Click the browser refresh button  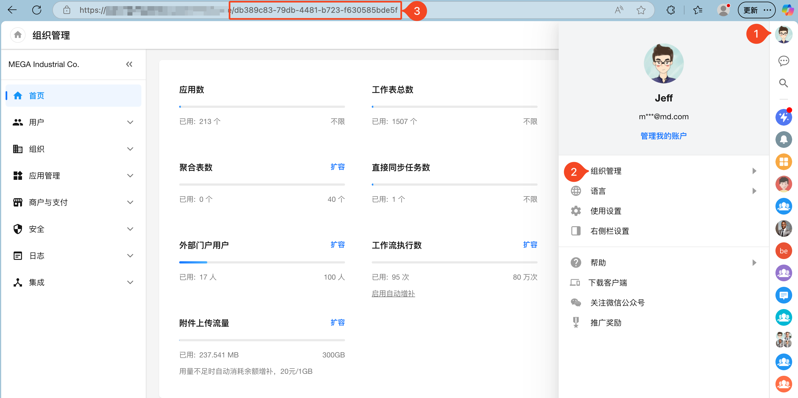tap(36, 10)
